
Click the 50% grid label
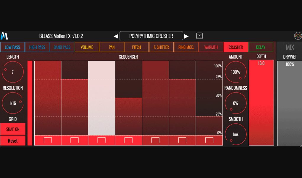point(218,95)
